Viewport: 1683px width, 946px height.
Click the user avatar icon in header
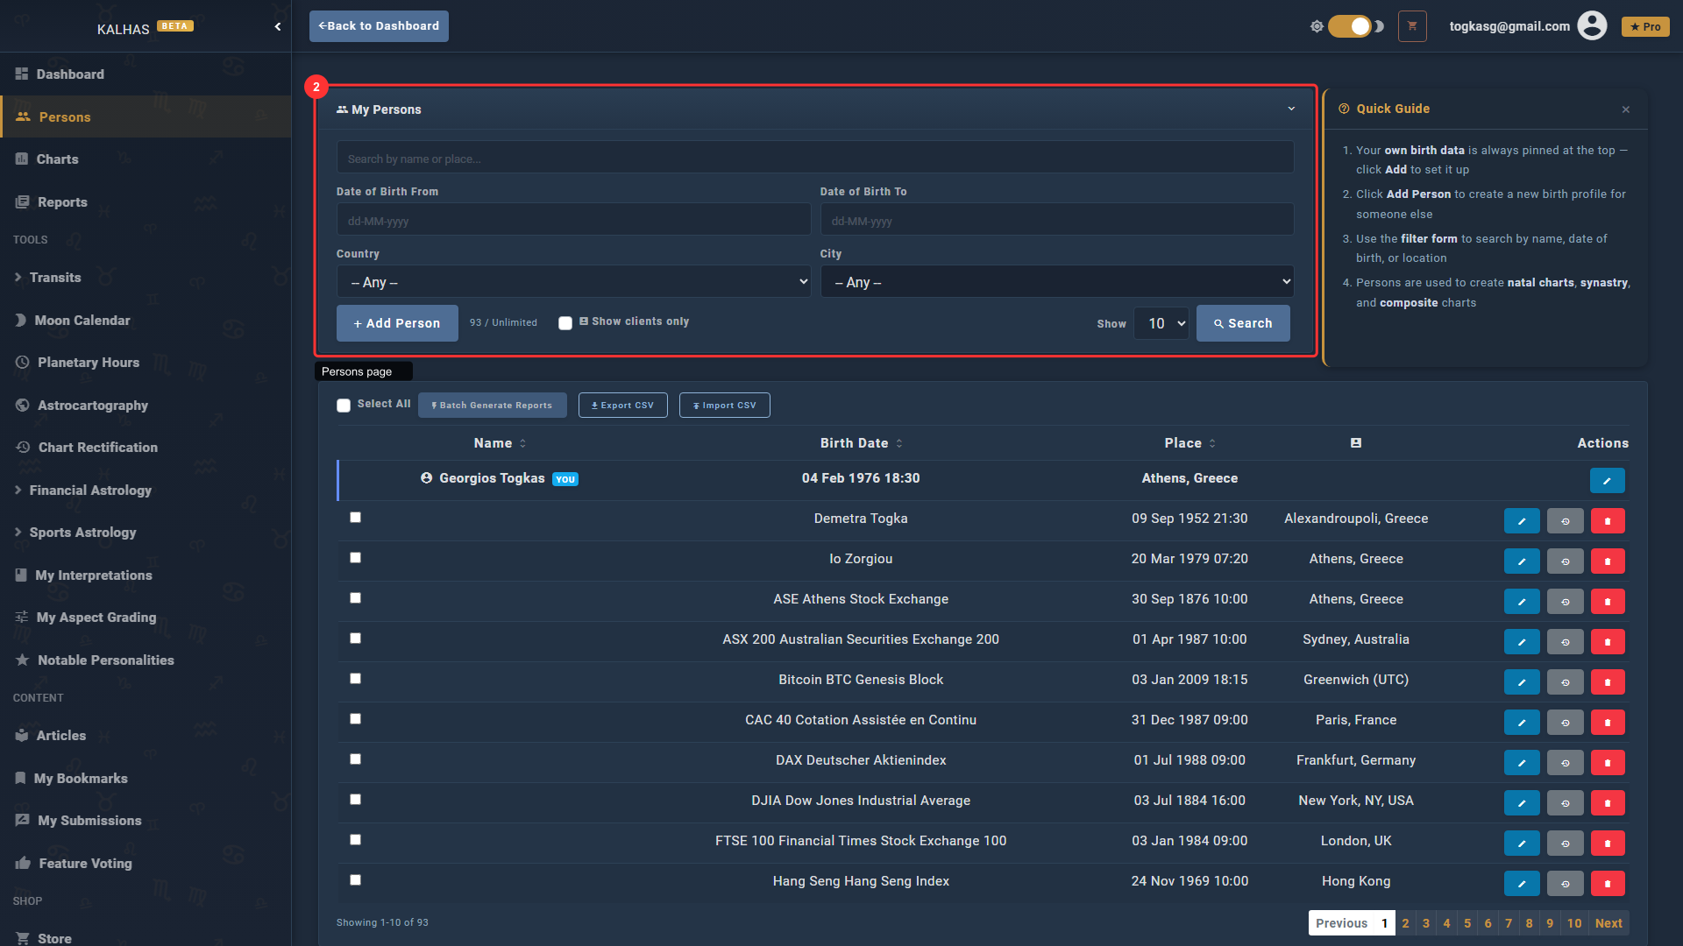tap(1592, 26)
